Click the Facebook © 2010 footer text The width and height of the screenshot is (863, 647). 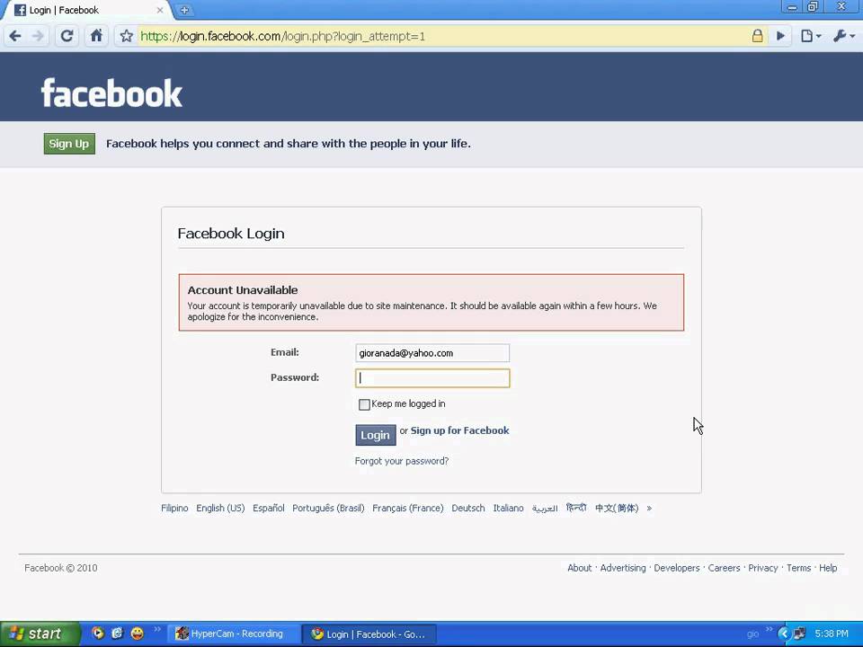(x=61, y=568)
